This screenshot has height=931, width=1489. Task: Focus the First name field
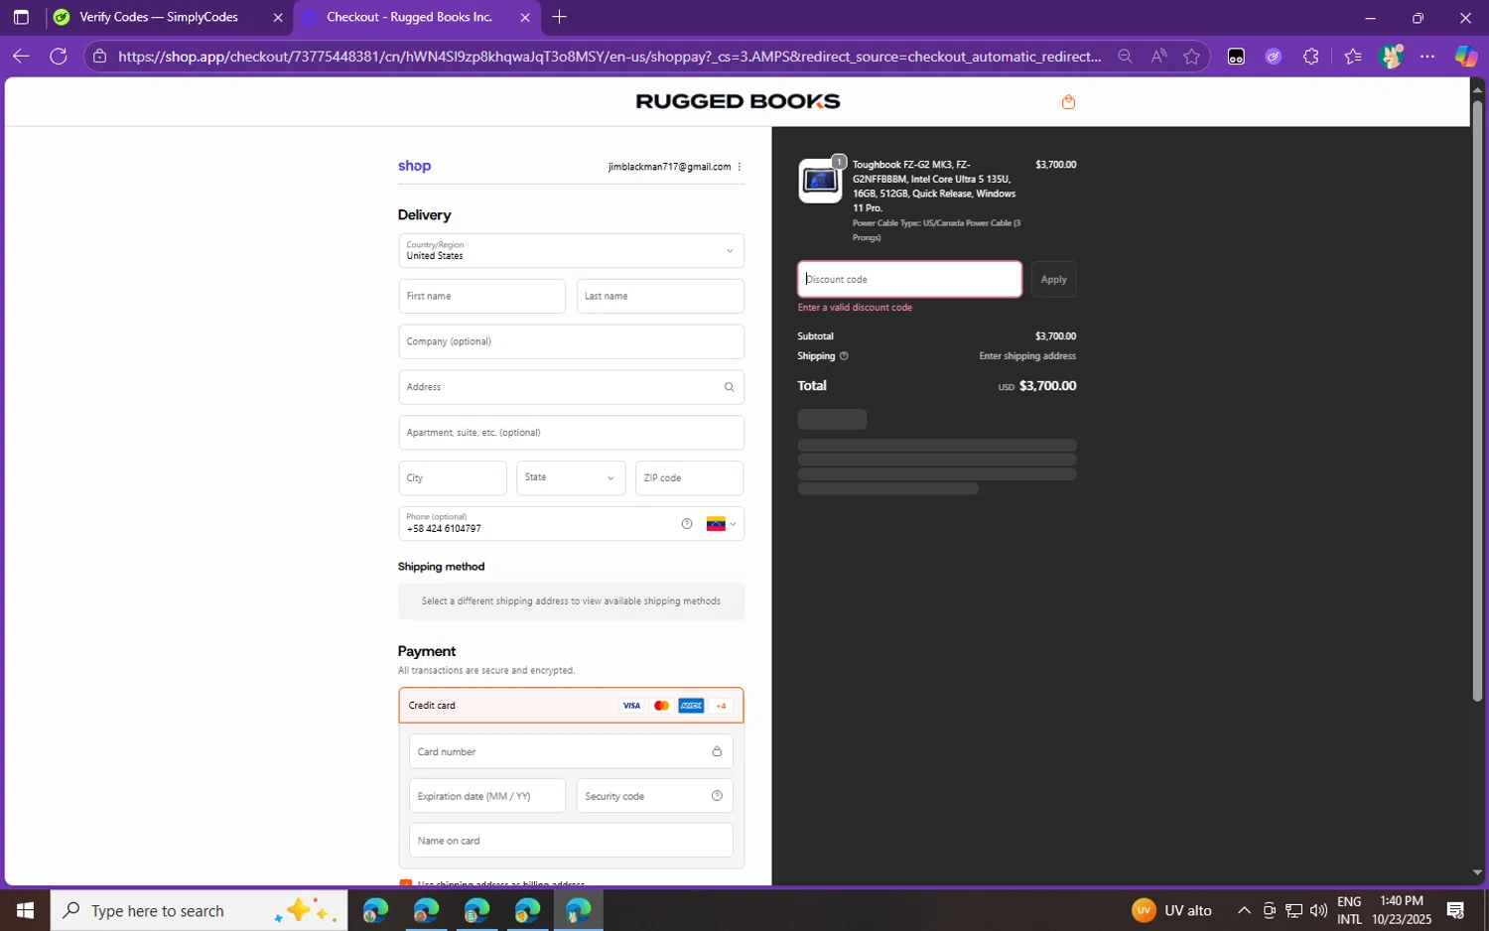481,296
